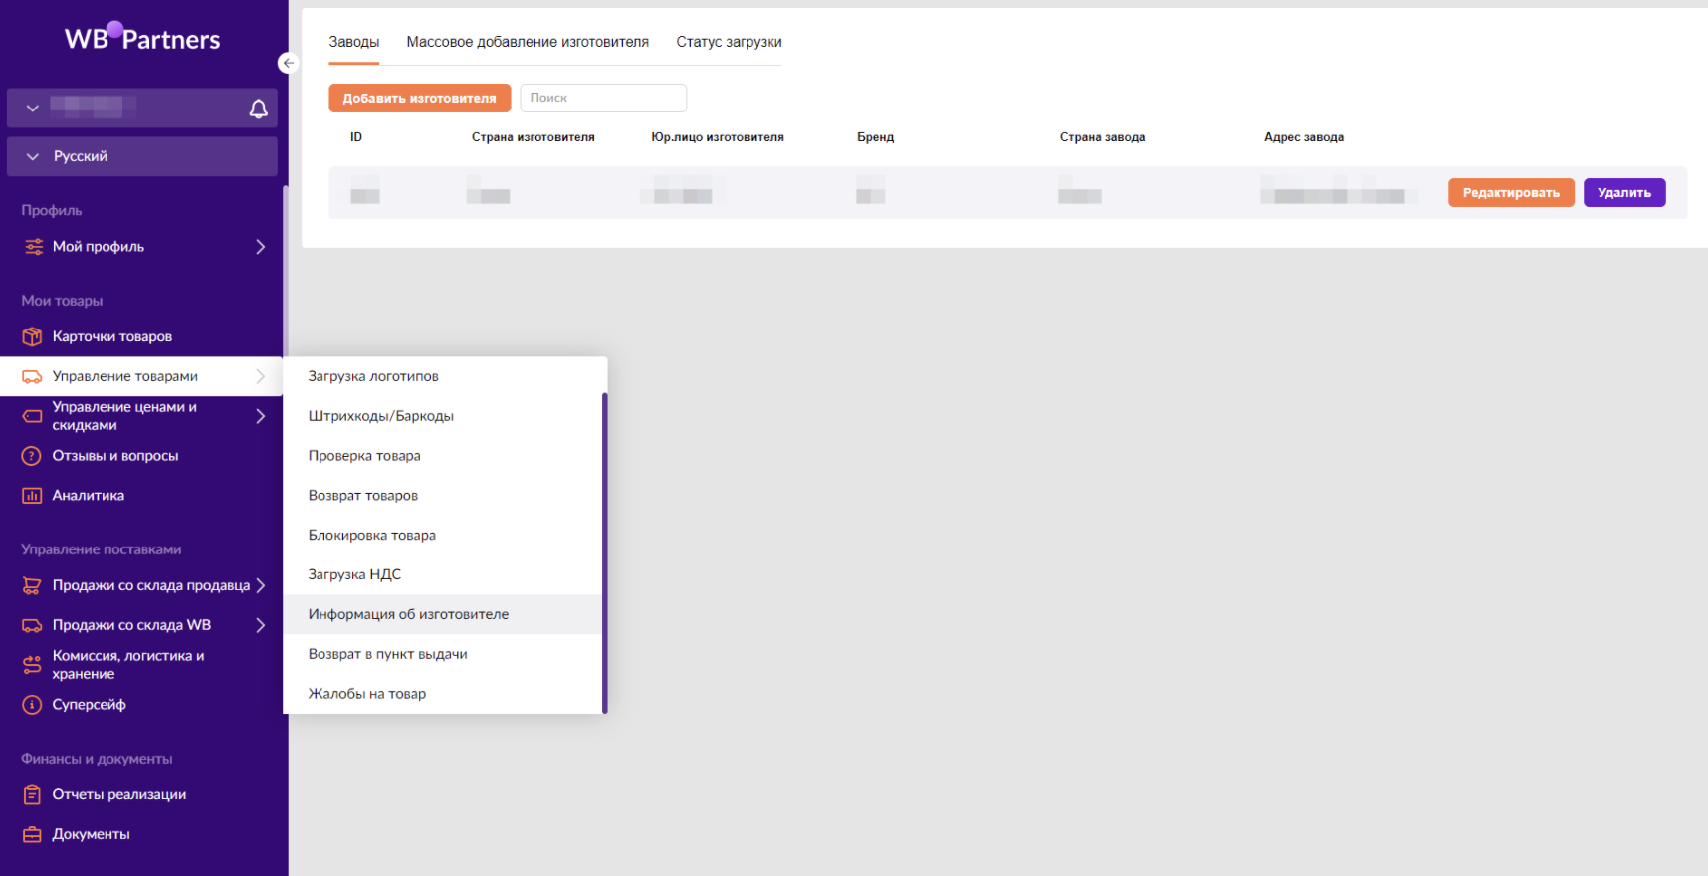Collapse sidebar with the arrow circle icon
Viewport: 1708px width, 876px height.
click(288, 63)
